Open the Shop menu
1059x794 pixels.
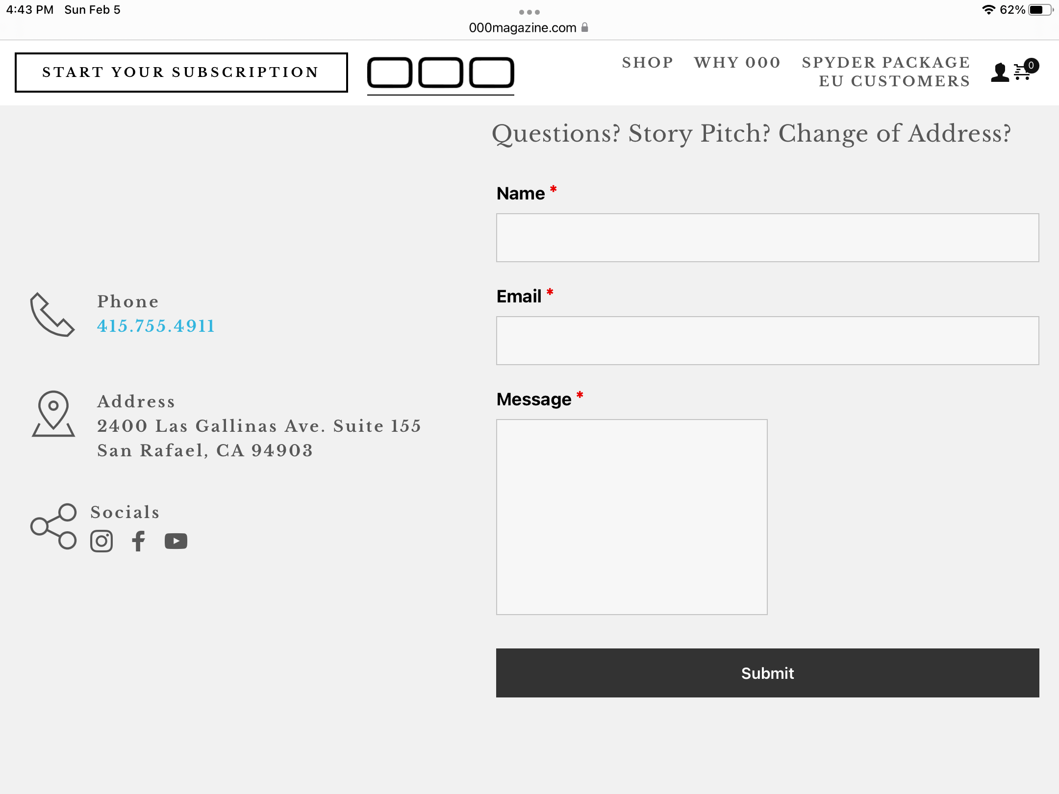pos(648,63)
